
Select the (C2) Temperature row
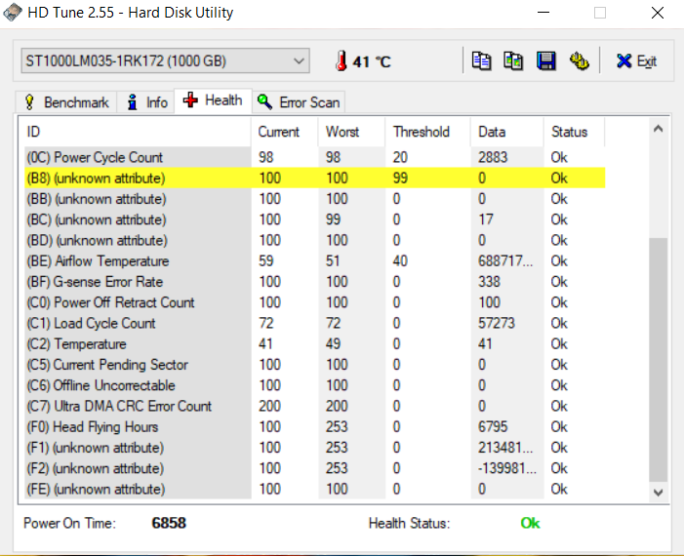point(314,343)
